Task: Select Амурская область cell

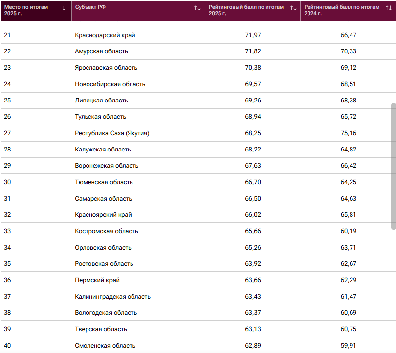Action: tap(101, 51)
